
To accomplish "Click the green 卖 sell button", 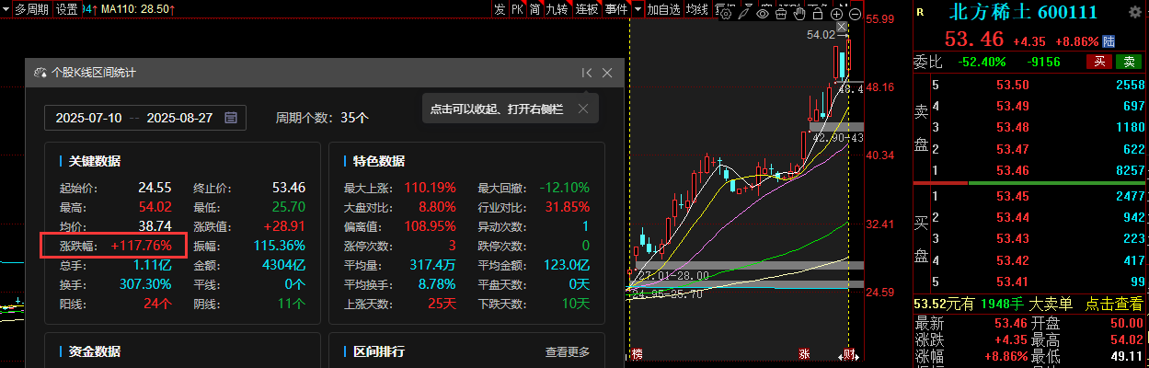I will (x=1129, y=62).
